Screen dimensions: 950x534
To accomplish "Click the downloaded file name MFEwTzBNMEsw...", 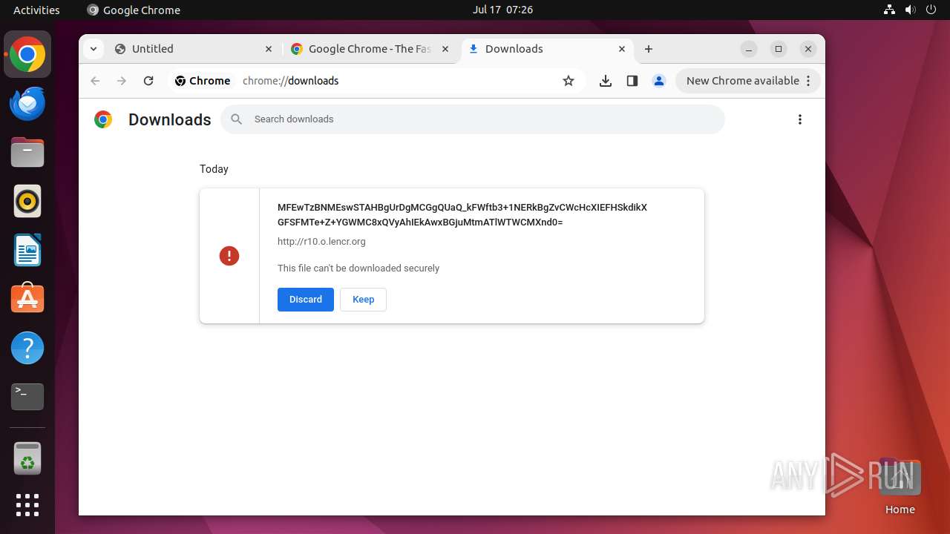I will click(x=462, y=214).
